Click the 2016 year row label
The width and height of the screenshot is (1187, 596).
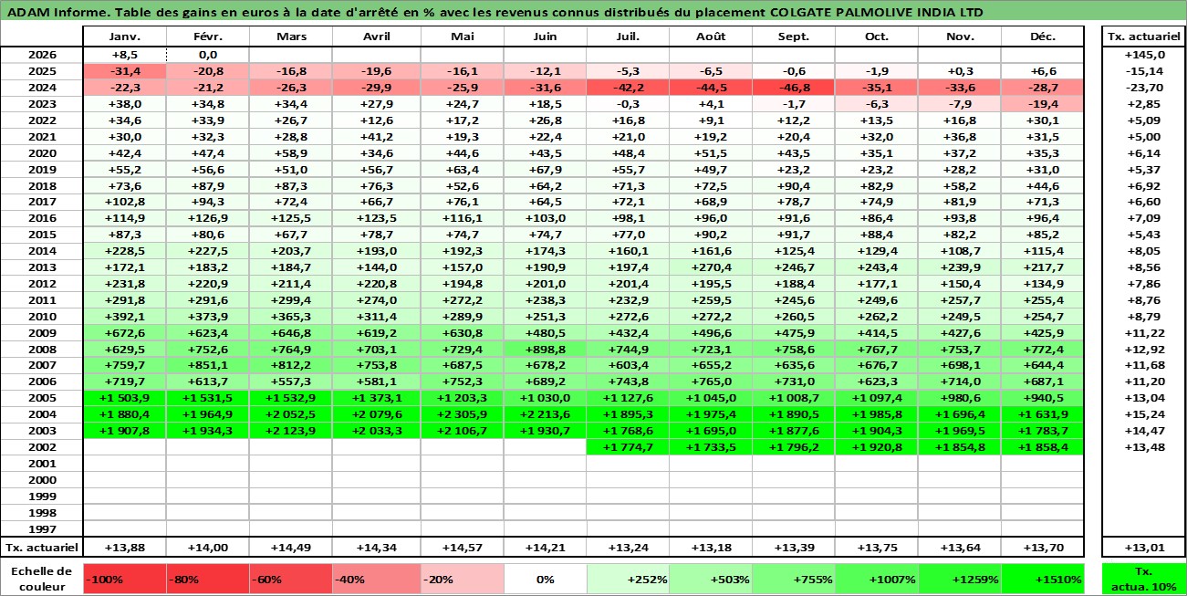[x=42, y=218]
